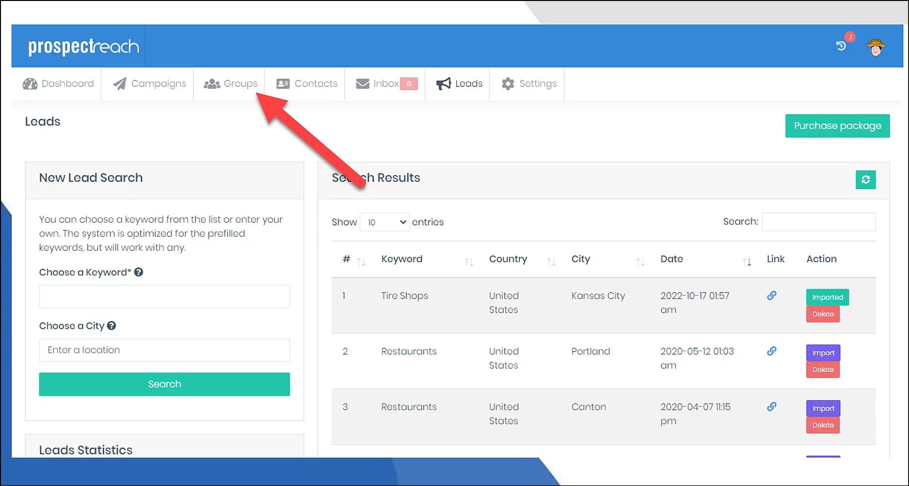
Task: Click the date 2022-10-17 01:57 am
Action: 695,303
